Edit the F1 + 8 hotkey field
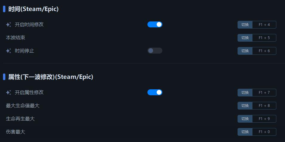Screen dimensions: 285x142 pyautogui.click(x=264, y=106)
